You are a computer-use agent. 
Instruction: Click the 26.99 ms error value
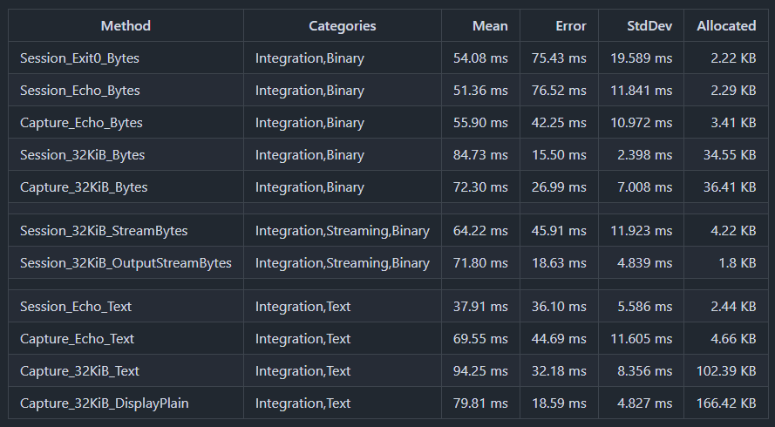pyautogui.click(x=559, y=186)
